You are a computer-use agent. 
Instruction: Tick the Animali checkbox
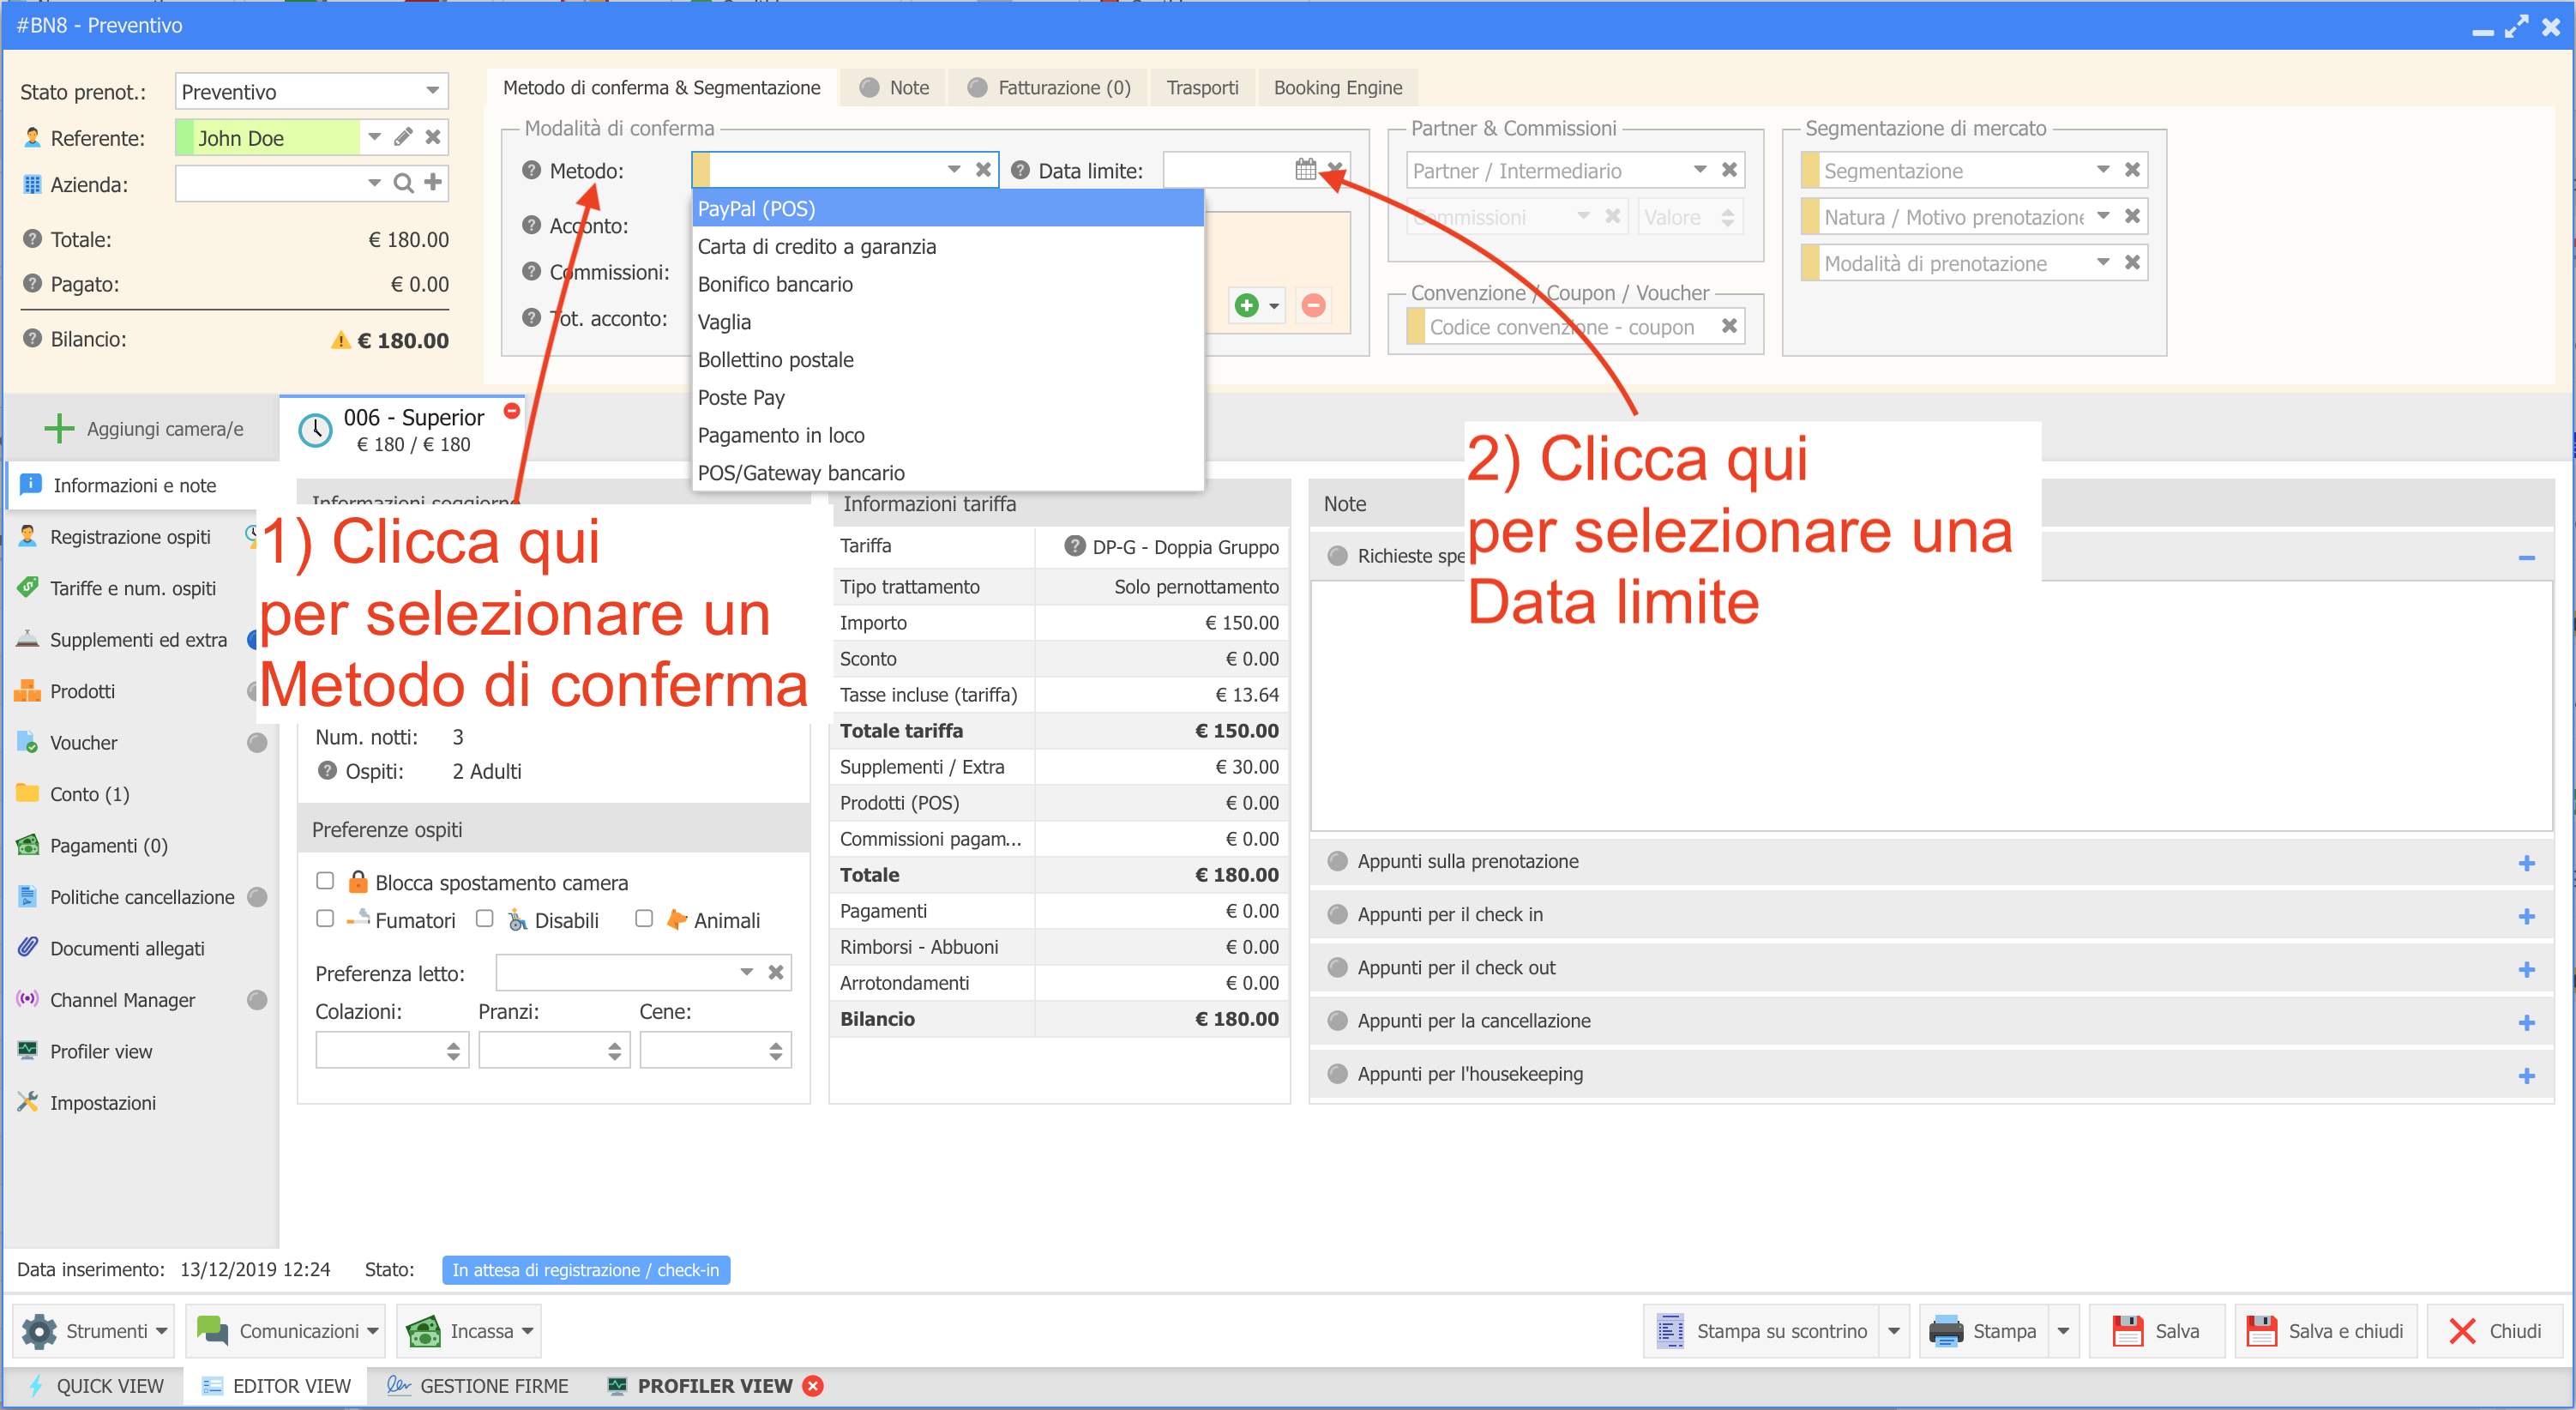pos(644,918)
